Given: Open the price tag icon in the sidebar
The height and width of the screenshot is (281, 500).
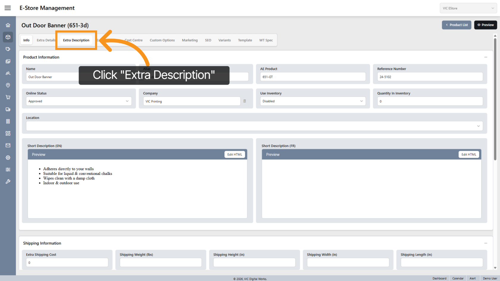Looking at the screenshot, I should click(x=8, y=49).
